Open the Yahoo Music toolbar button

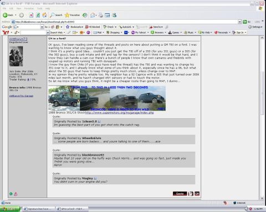190,33
